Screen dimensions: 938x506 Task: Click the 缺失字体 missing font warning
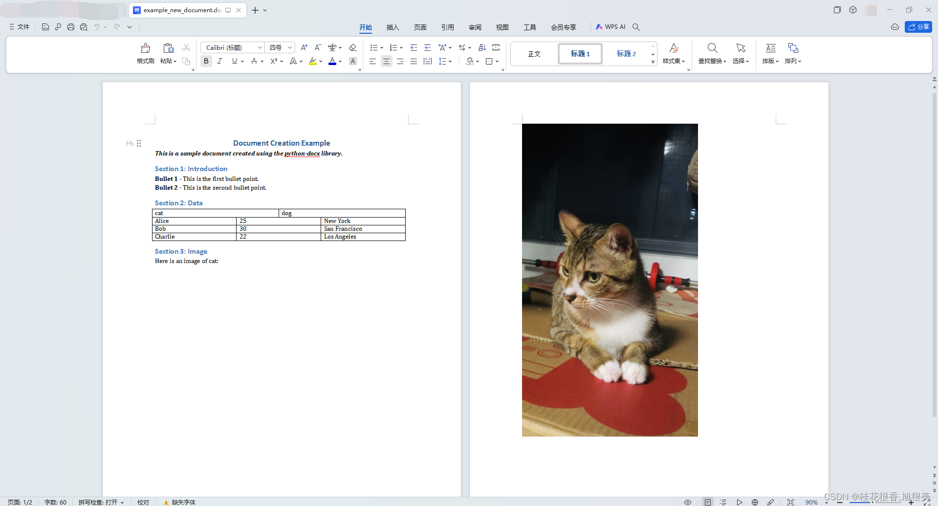(179, 502)
